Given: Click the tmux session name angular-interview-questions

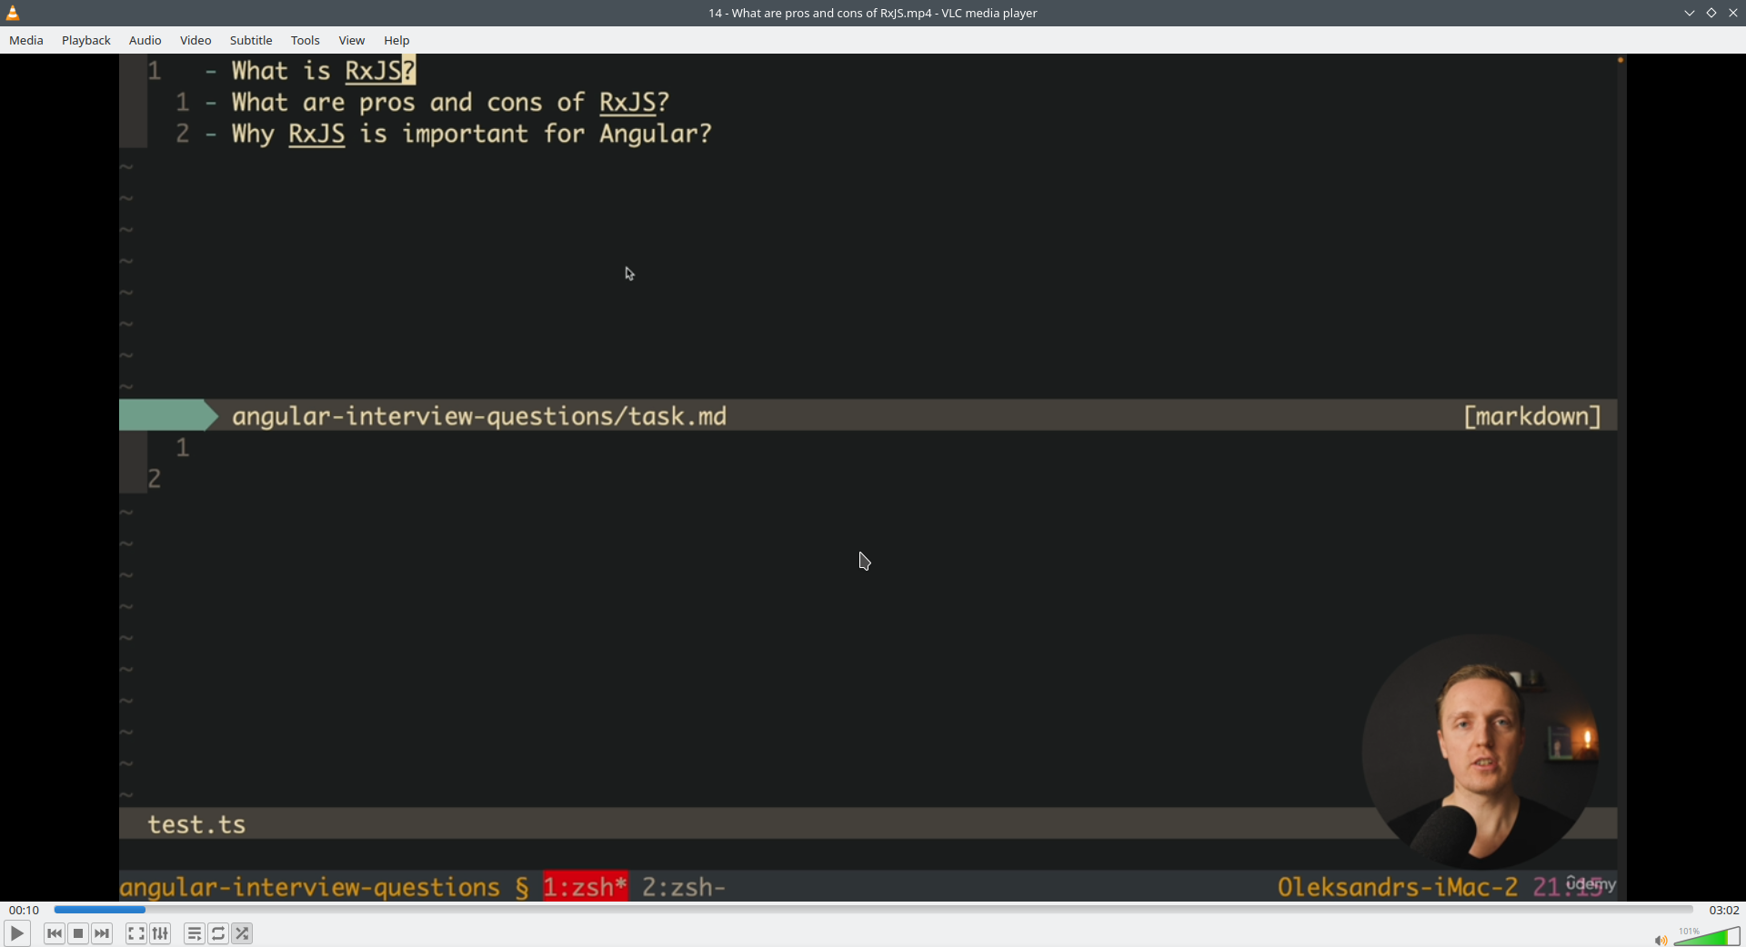Looking at the screenshot, I should tap(310, 887).
